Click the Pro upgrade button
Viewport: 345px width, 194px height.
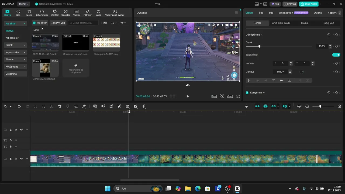click(x=275, y=4)
